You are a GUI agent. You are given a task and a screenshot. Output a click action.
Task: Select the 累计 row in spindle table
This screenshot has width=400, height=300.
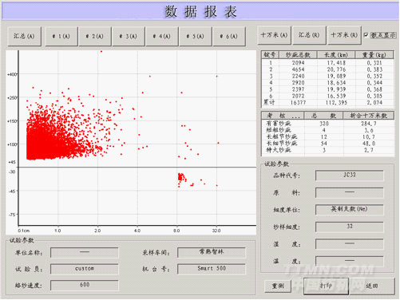tap(327, 102)
